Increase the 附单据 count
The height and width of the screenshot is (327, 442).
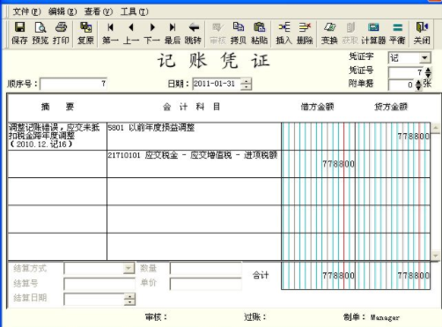coord(418,83)
